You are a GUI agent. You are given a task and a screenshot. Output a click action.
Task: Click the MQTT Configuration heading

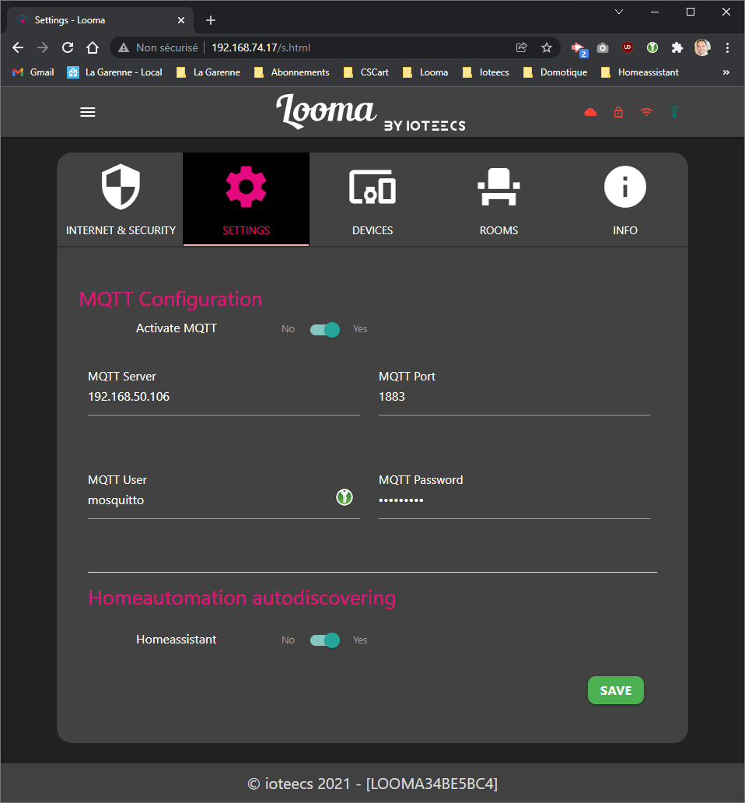click(170, 299)
